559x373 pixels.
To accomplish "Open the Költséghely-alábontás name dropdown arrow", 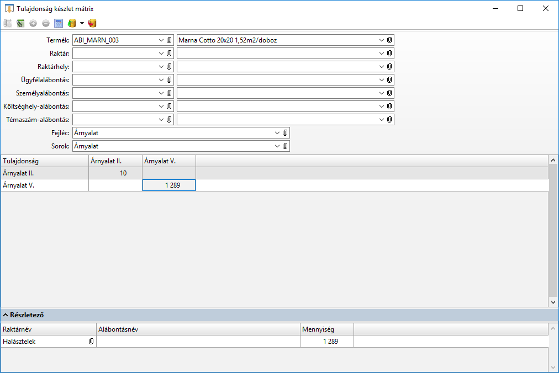I will [x=382, y=106].
